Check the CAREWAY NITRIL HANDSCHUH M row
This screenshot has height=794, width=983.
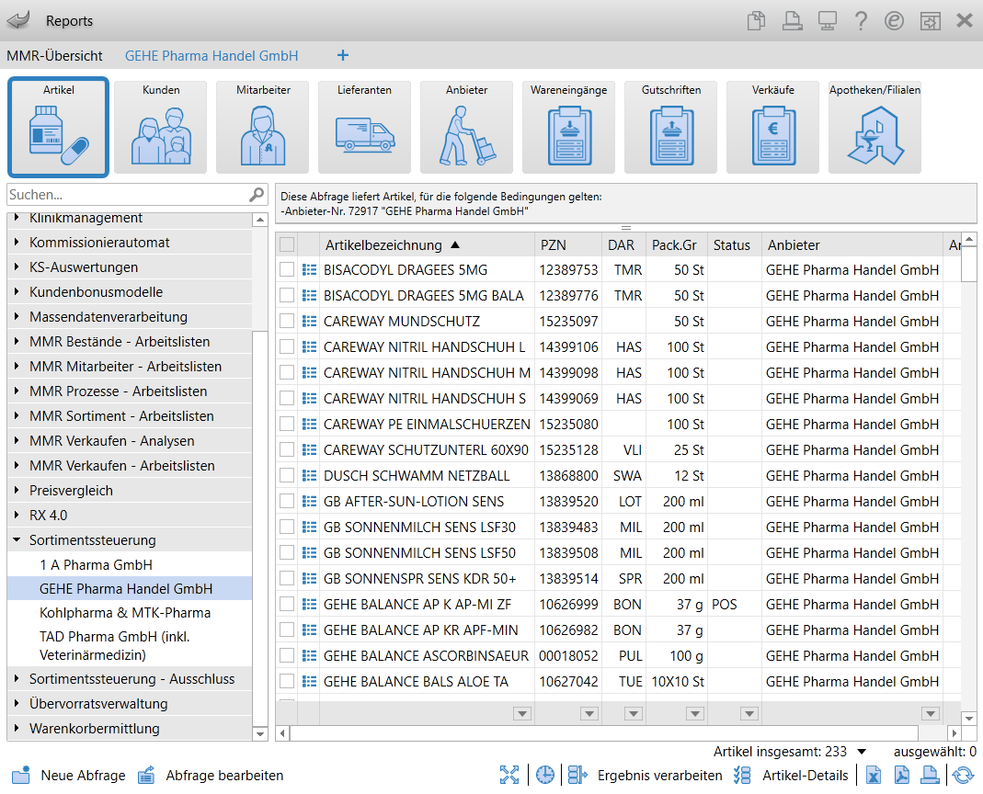(x=287, y=372)
